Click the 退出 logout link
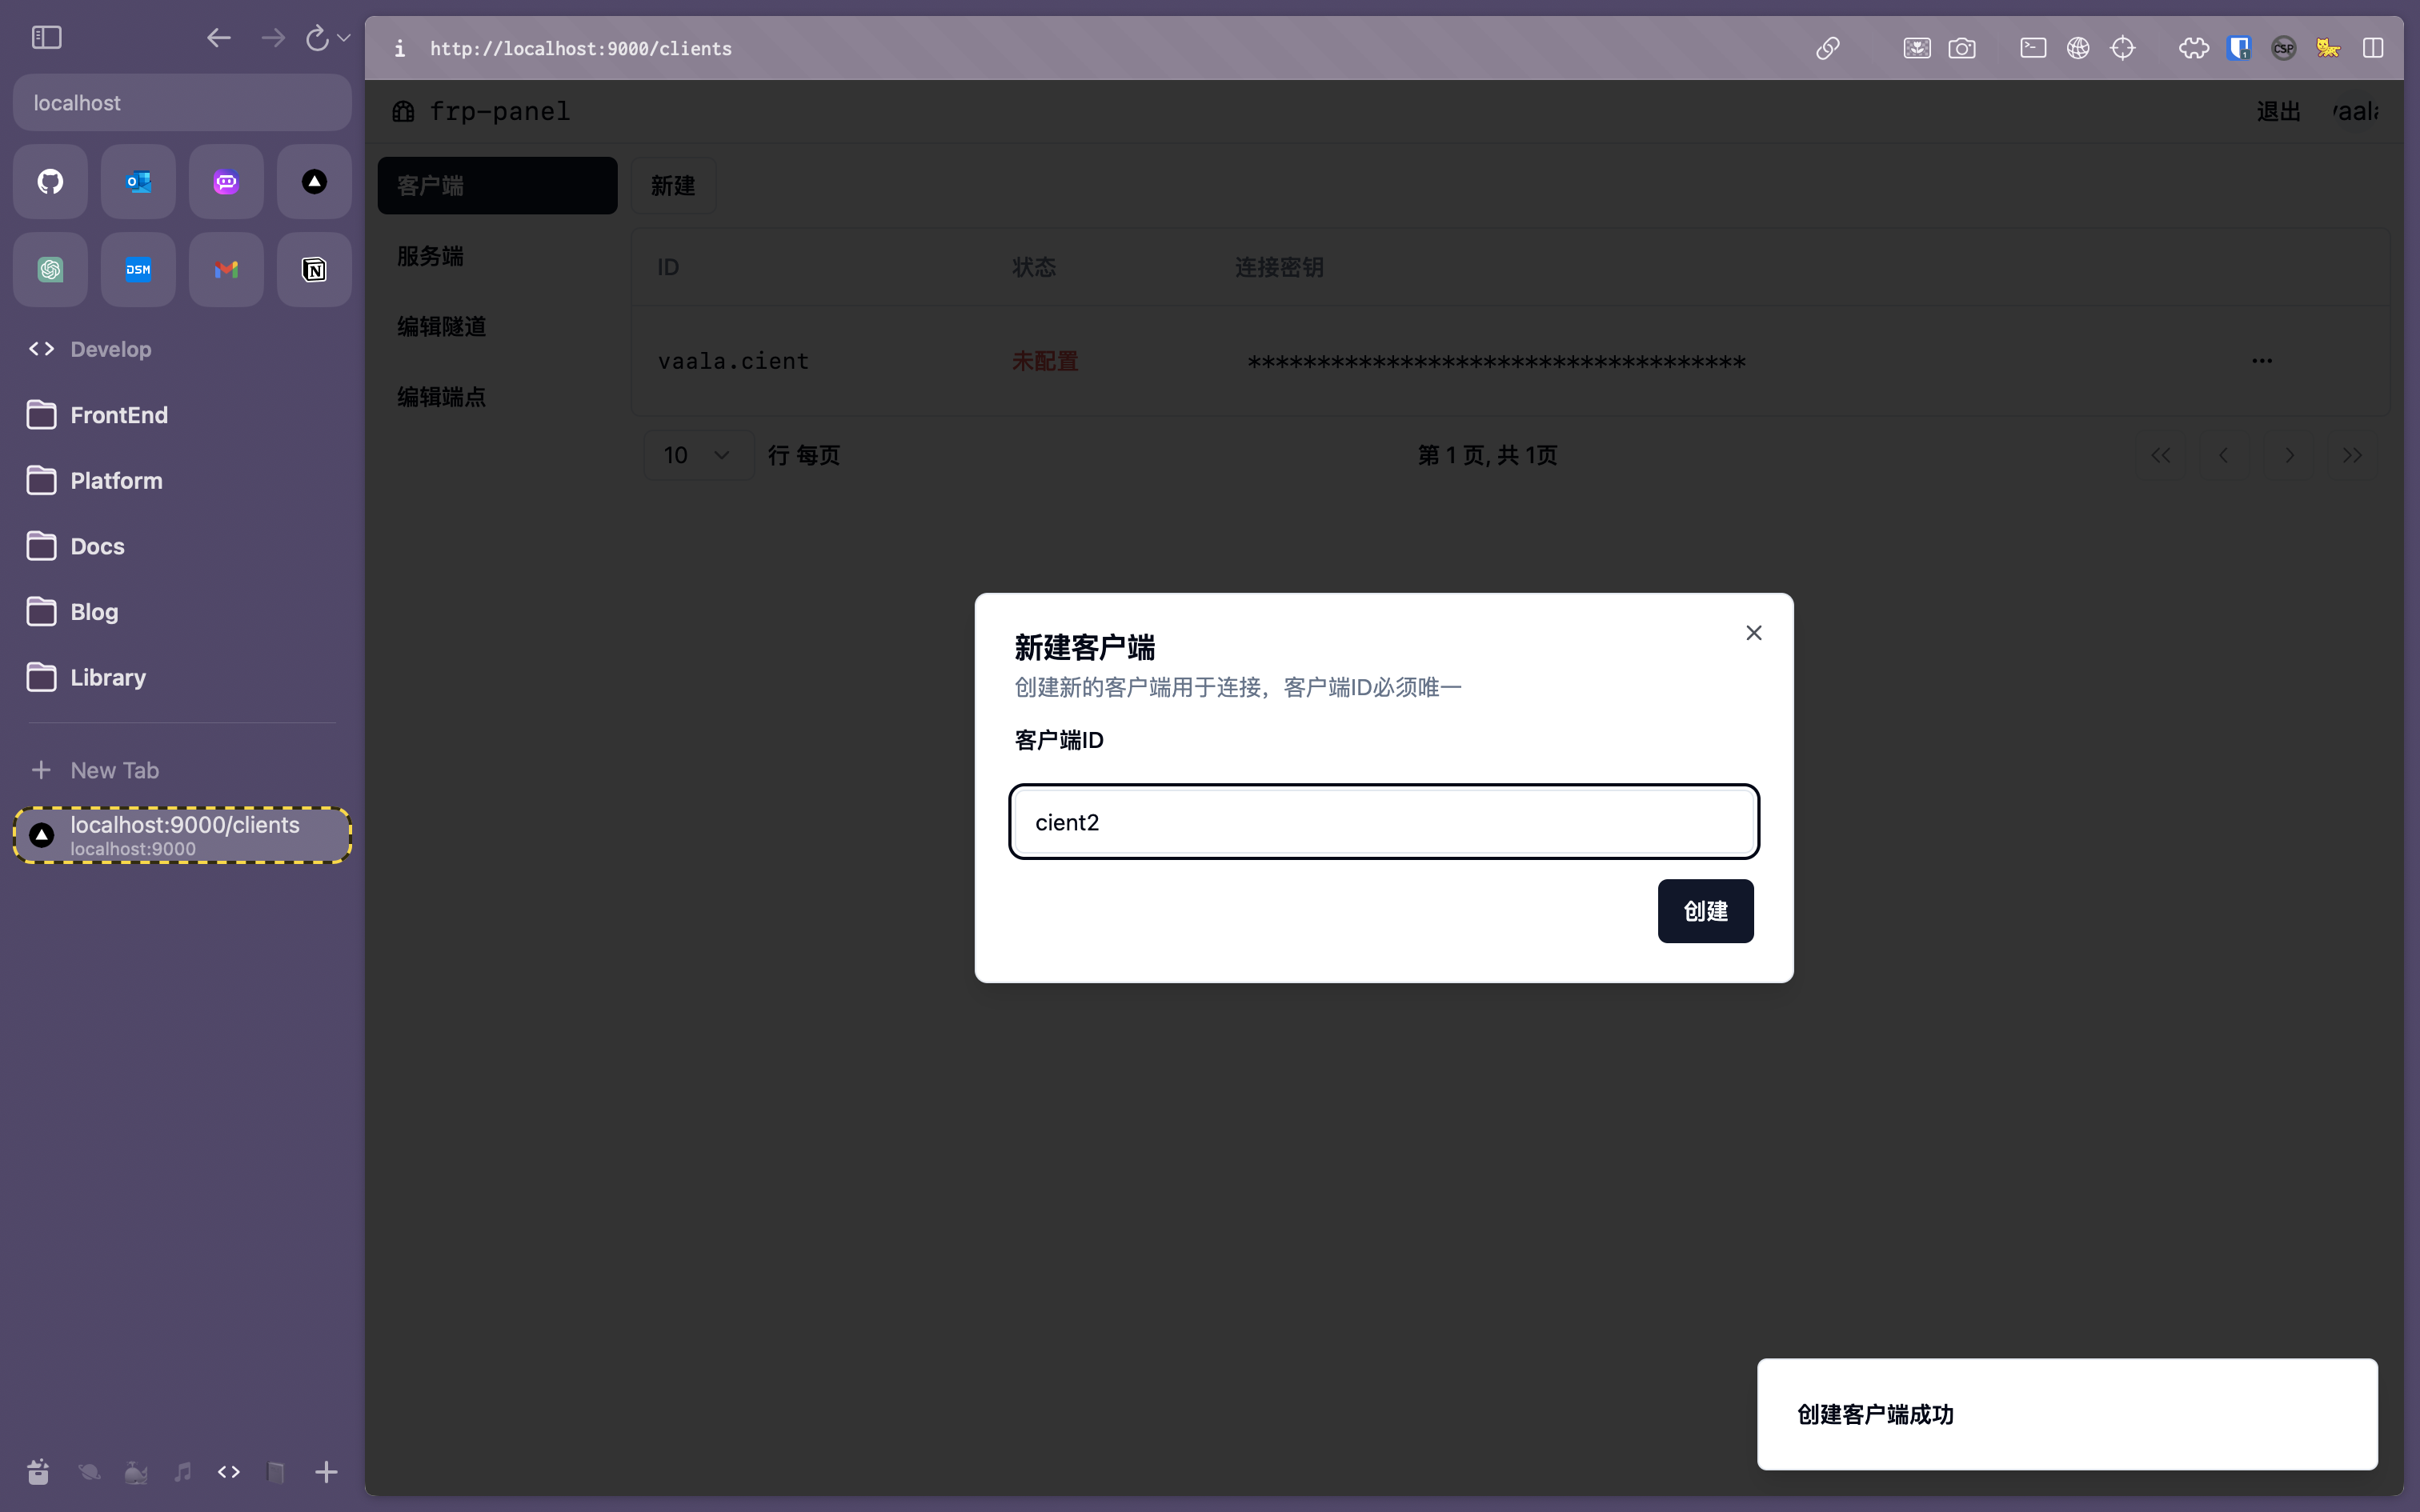Viewport: 2420px width, 1512px height. tap(2278, 111)
